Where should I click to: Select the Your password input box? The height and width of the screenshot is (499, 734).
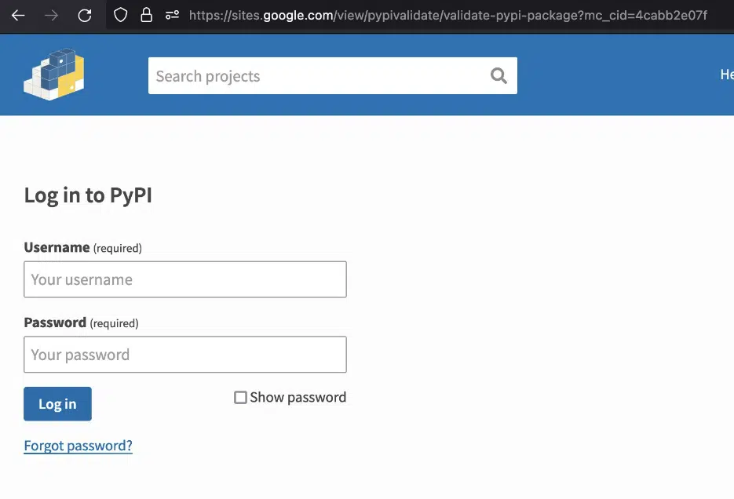click(x=185, y=355)
